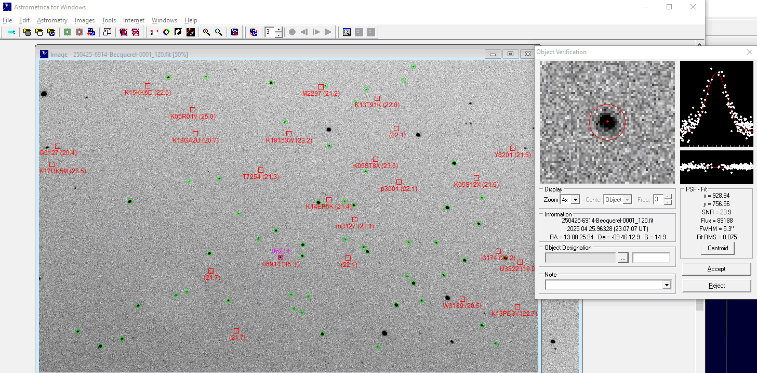Click the Blink Current Images icon

253,32
